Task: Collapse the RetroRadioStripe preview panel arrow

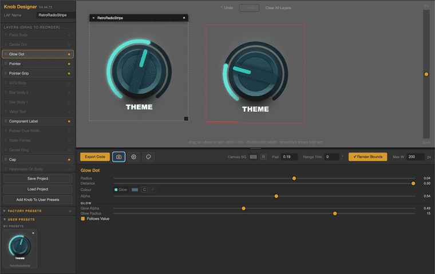Action: click(93, 18)
